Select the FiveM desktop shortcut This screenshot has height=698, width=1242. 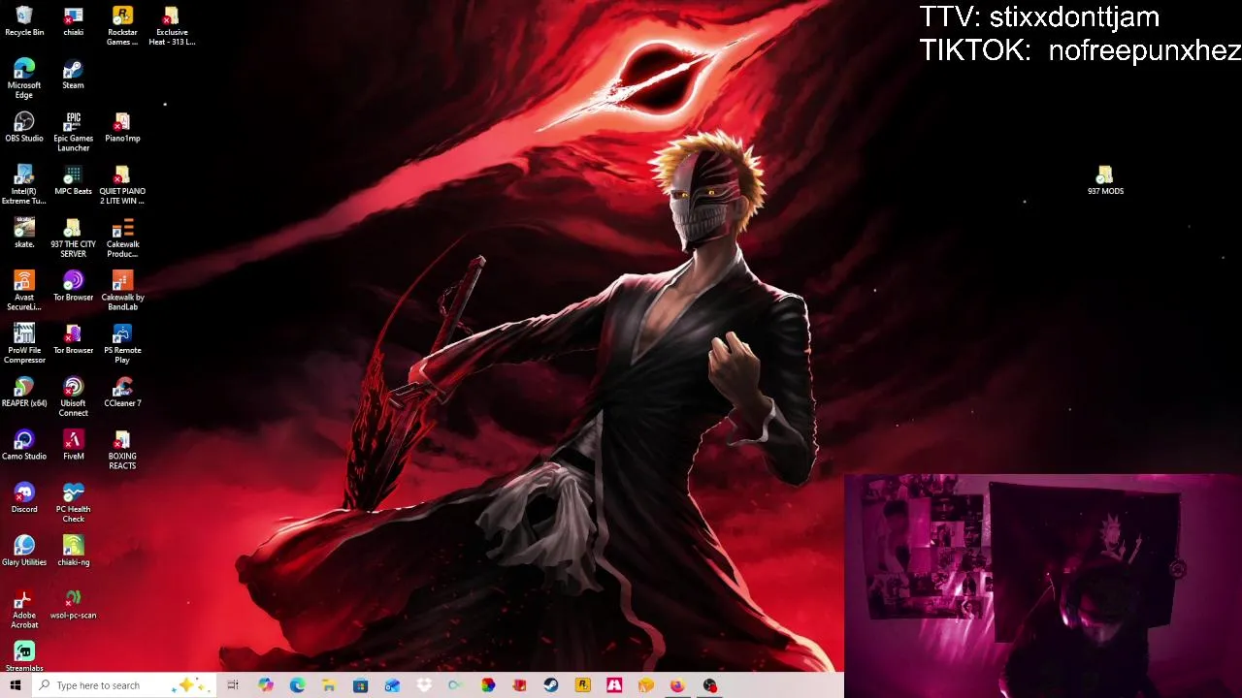(73, 445)
